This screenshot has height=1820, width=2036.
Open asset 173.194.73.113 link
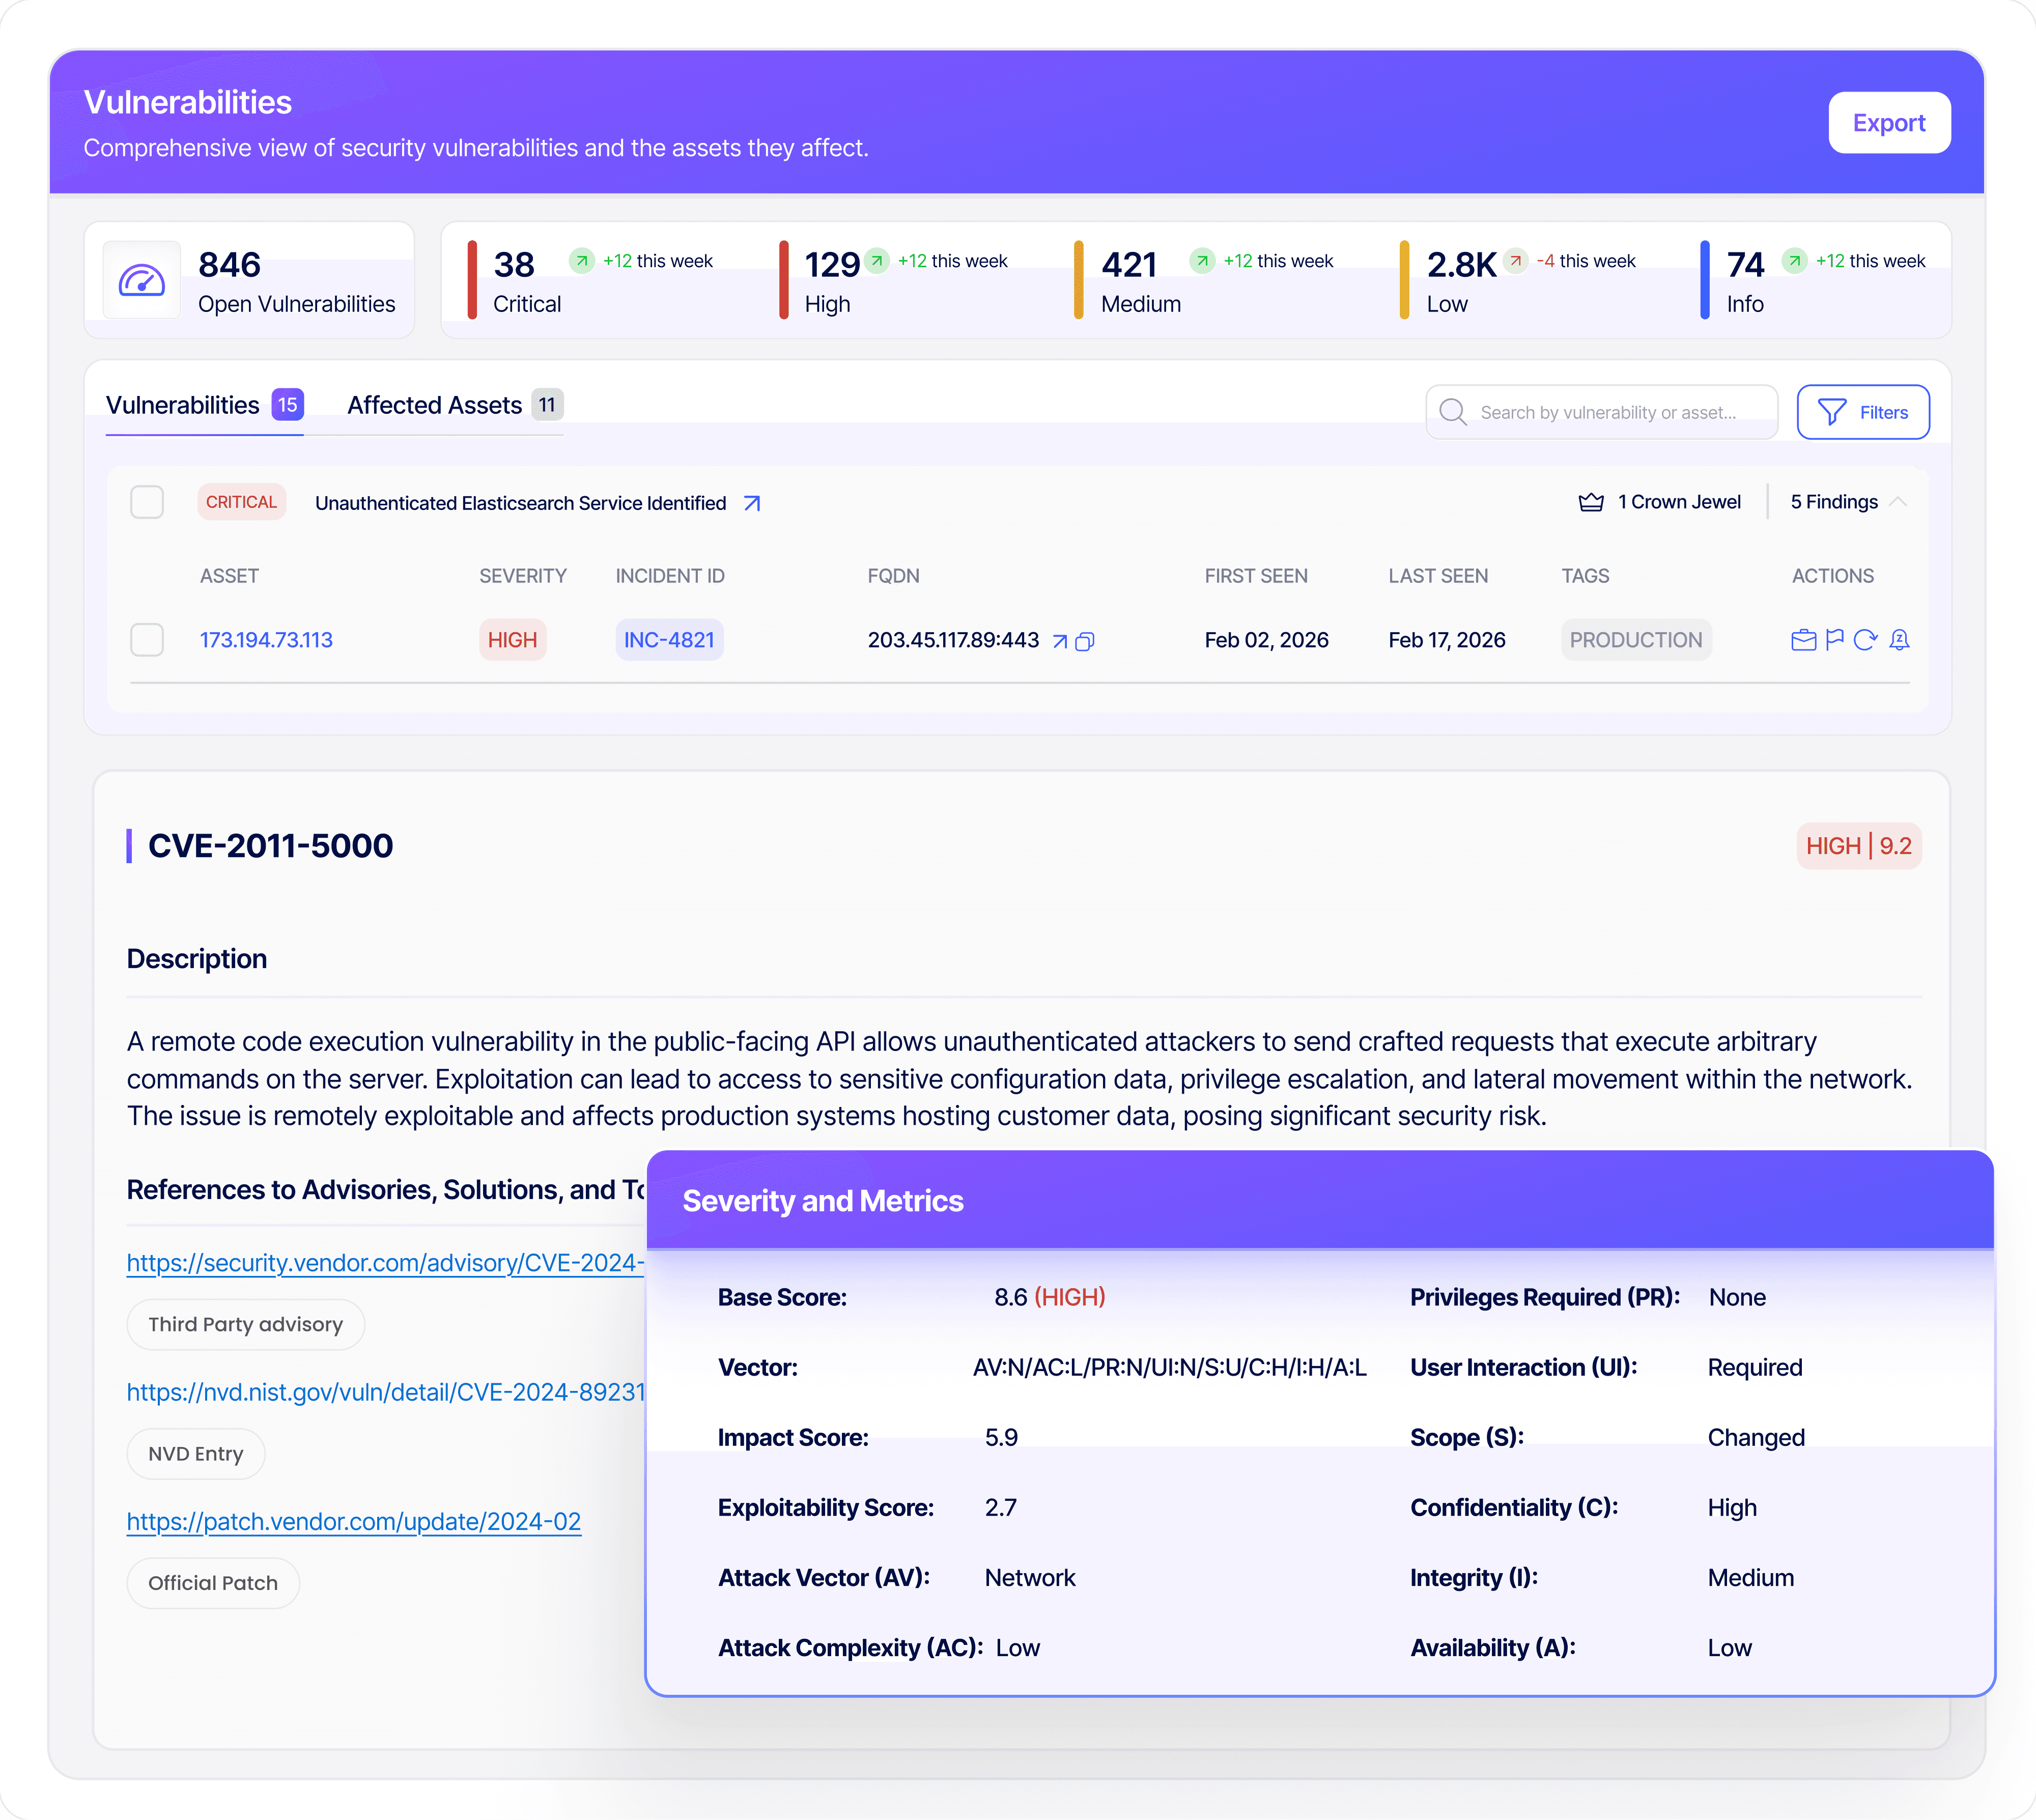(266, 640)
